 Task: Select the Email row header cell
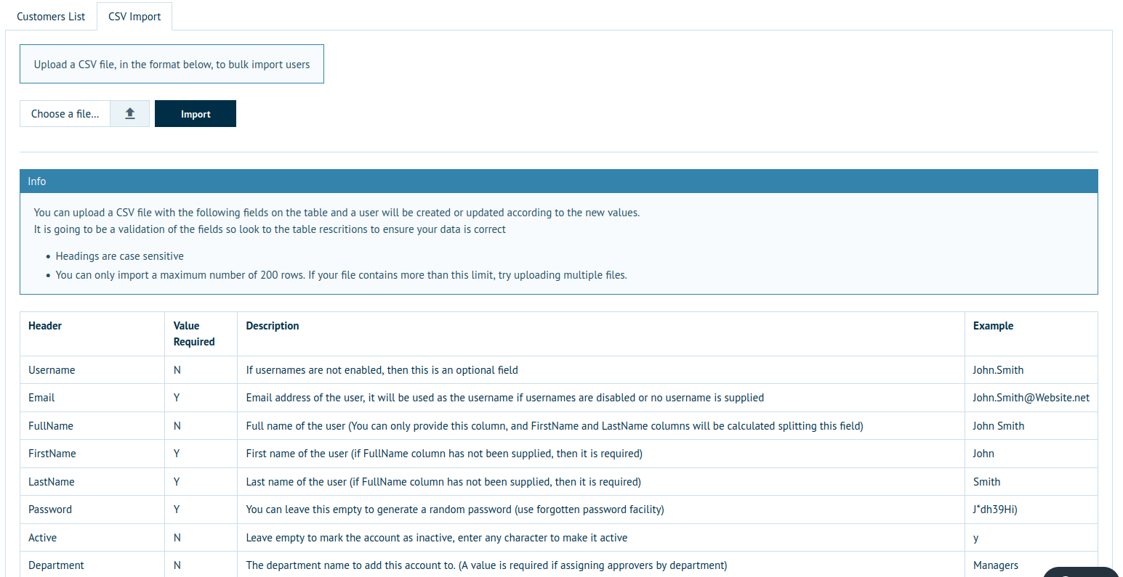[41, 398]
